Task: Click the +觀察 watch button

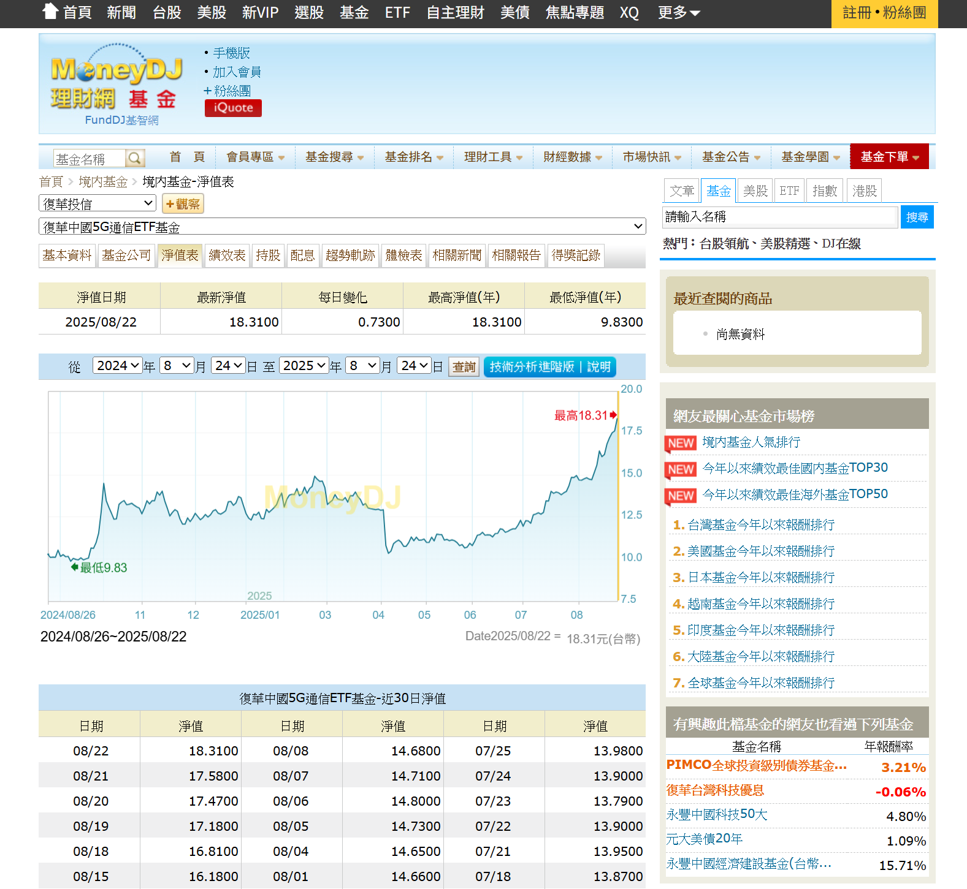Action: [x=183, y=204]
